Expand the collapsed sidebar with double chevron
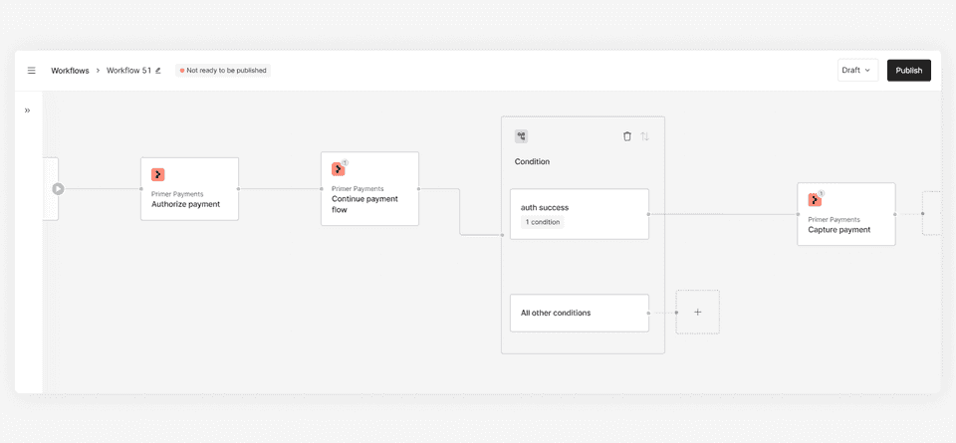 (28, 111)
